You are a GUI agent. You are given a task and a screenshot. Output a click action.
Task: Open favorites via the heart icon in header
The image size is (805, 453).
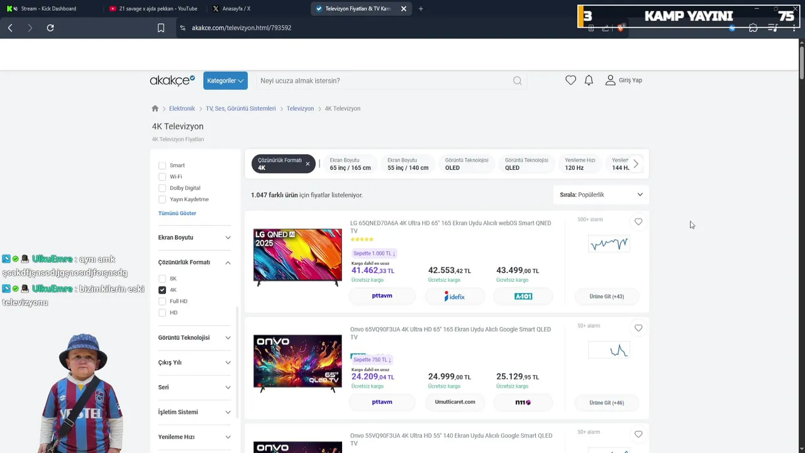(570, 81)
